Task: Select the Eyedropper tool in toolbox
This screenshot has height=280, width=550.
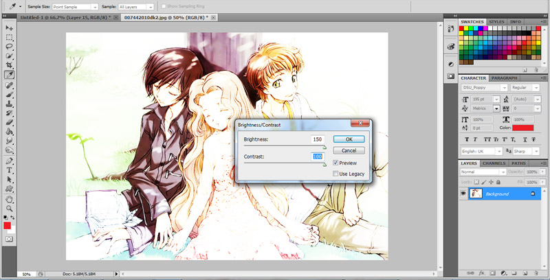Action: pyautogui.click(x=9, y=75)
